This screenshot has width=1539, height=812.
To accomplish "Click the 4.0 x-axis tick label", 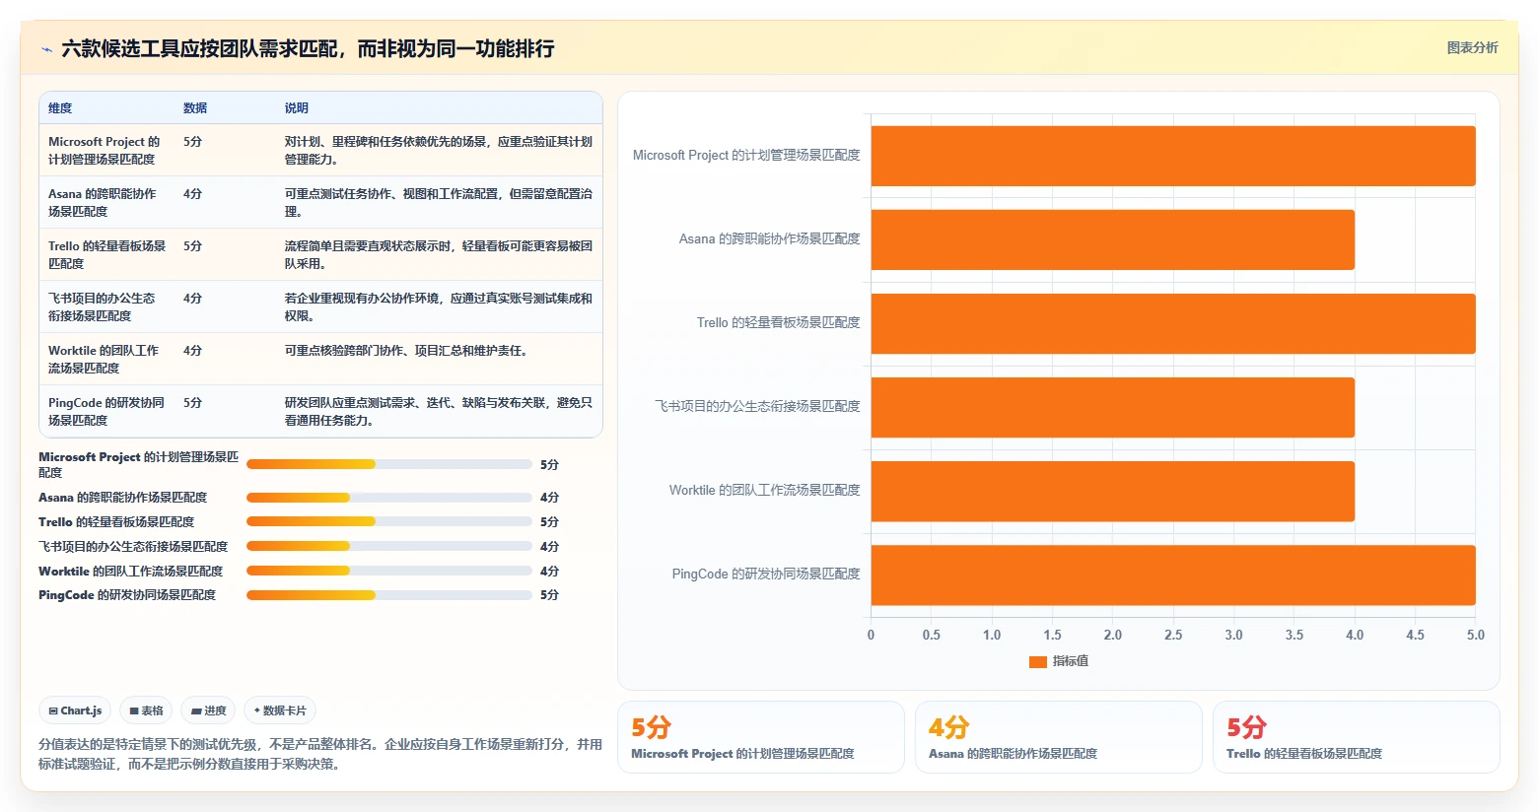I will (1355, 636).
